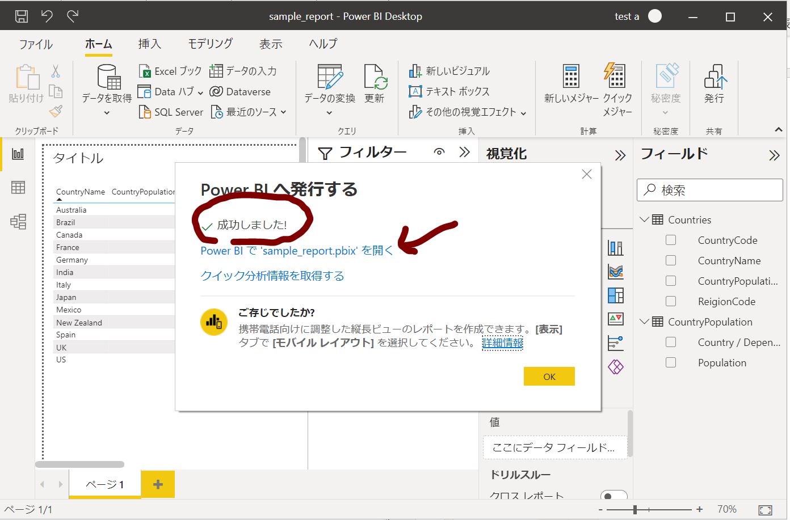Screen dimensions: 790x520
Task: Click fit to page icon in status bar
Action: point(765,510)
